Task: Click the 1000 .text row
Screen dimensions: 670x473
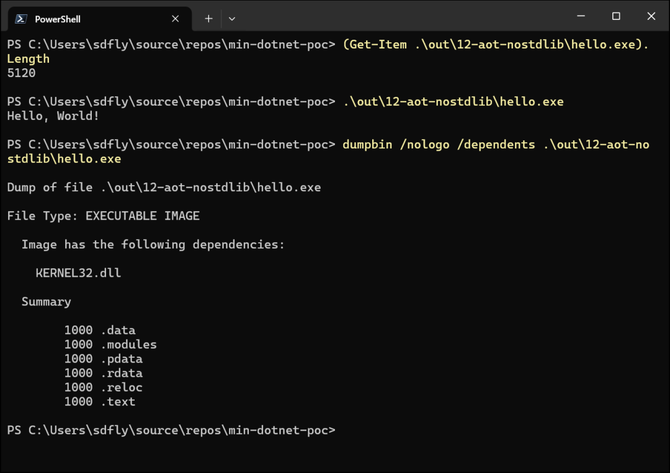Action: [99, 402]
